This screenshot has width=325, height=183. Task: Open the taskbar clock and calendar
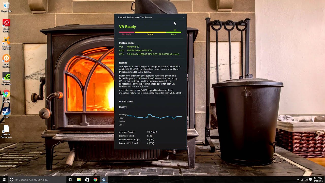point(318,180)
